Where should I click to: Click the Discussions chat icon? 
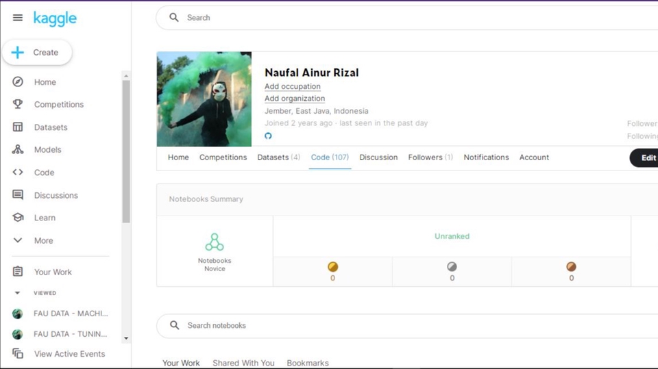(18, 194)
